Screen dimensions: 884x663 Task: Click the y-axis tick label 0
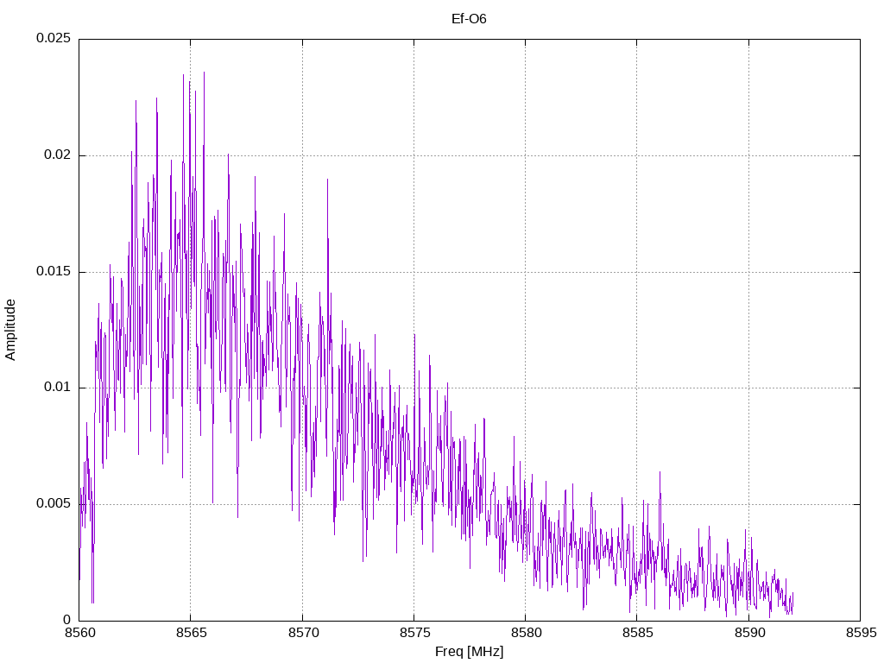[67, 620]
